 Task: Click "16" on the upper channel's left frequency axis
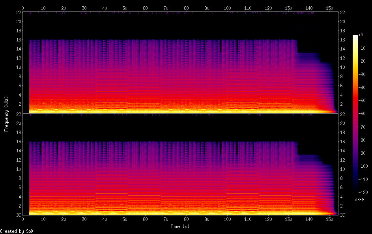(x=19, y=39)
